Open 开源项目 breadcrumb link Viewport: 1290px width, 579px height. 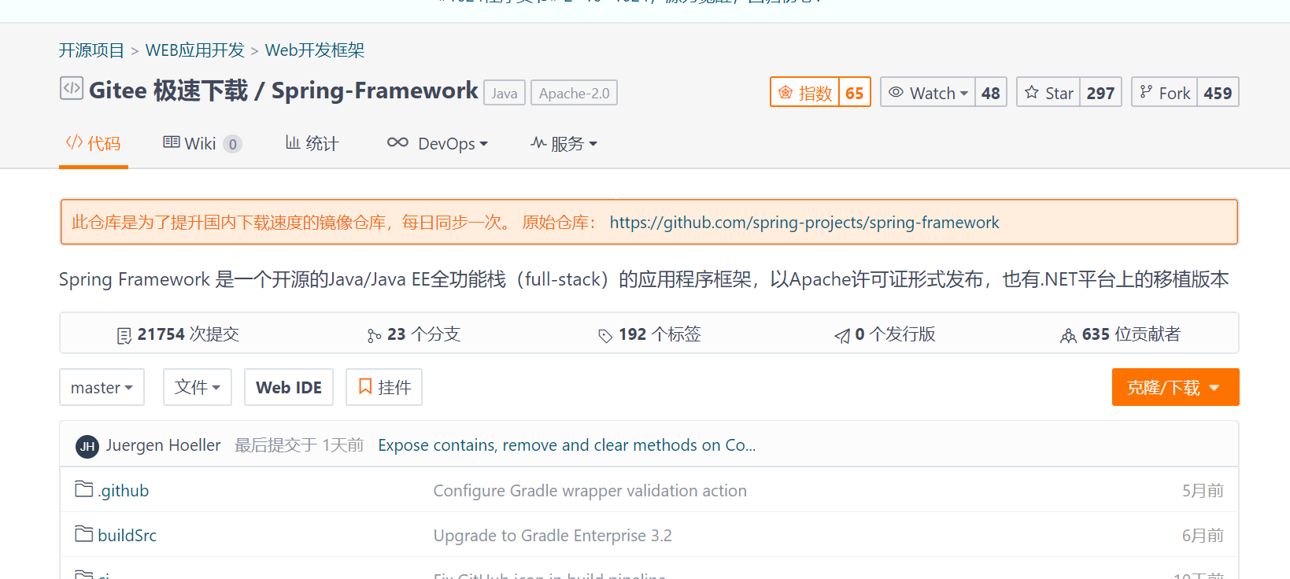91,50
